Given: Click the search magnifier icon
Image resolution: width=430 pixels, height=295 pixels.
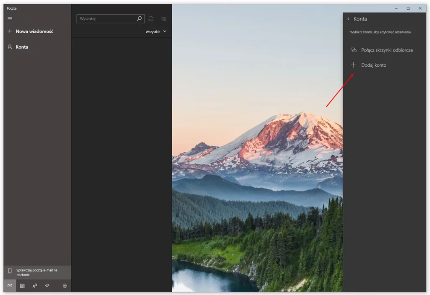Looking at the screenshot, I should (x=139, y=18).
